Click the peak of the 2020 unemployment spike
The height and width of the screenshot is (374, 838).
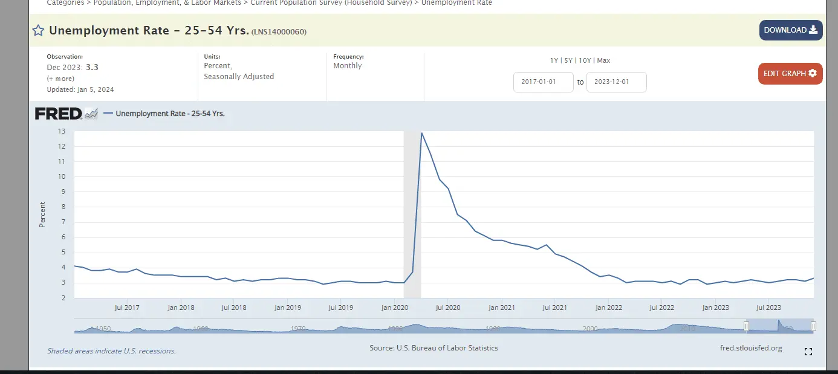421,133
